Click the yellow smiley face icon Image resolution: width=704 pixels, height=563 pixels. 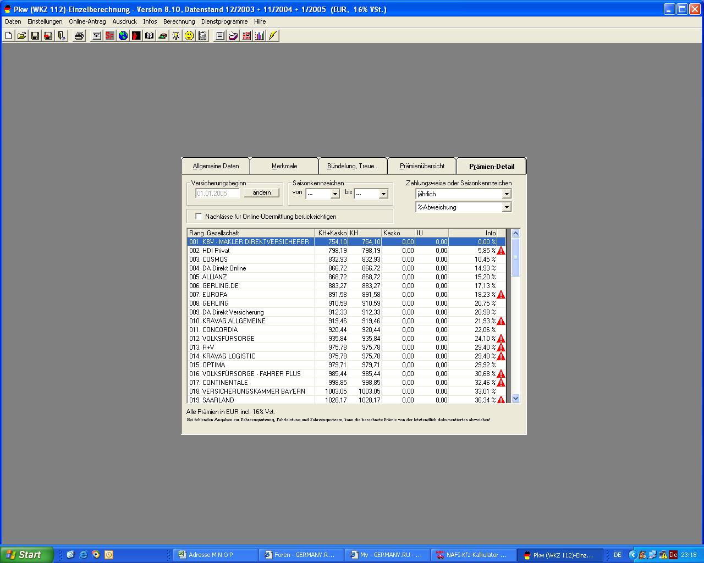(189, 36)
